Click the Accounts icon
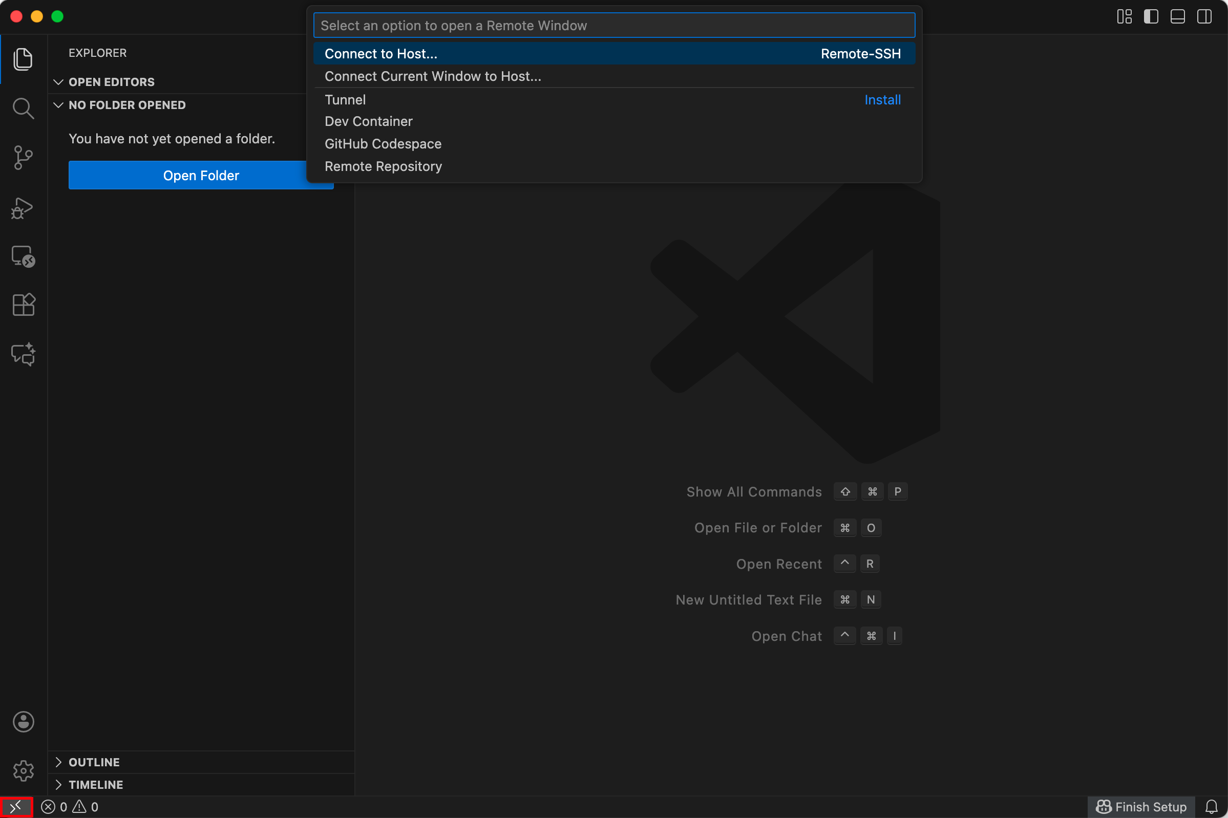1228x818 pixels. [23, 722]
